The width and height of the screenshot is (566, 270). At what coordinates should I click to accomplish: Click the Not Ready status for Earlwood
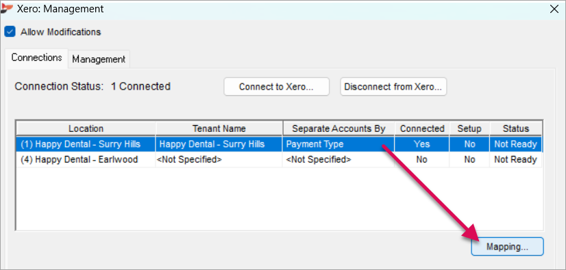[515, 159]
